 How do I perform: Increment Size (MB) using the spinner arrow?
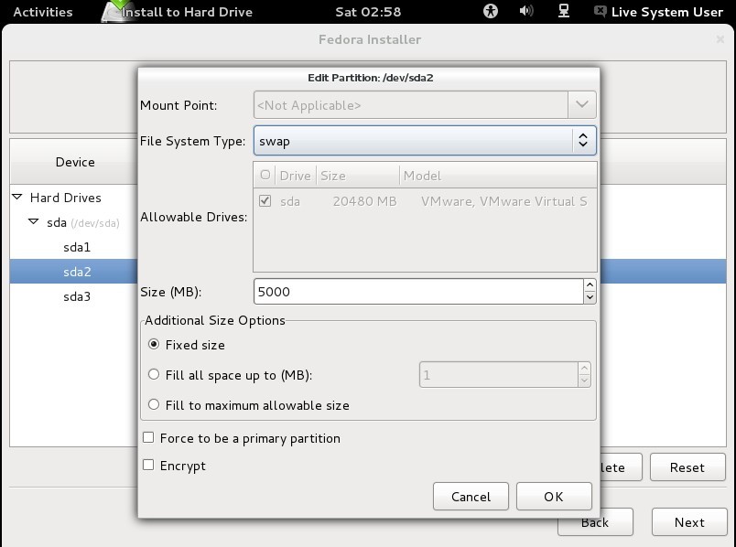[x=590, y=286]
